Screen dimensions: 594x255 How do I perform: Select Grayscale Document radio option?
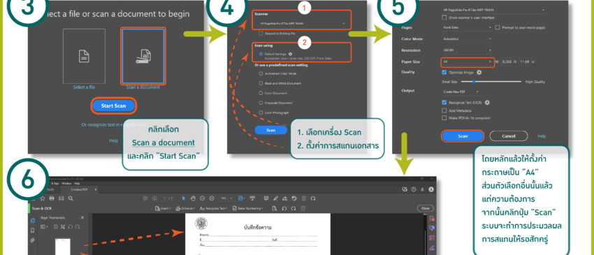tap(261, 103)
